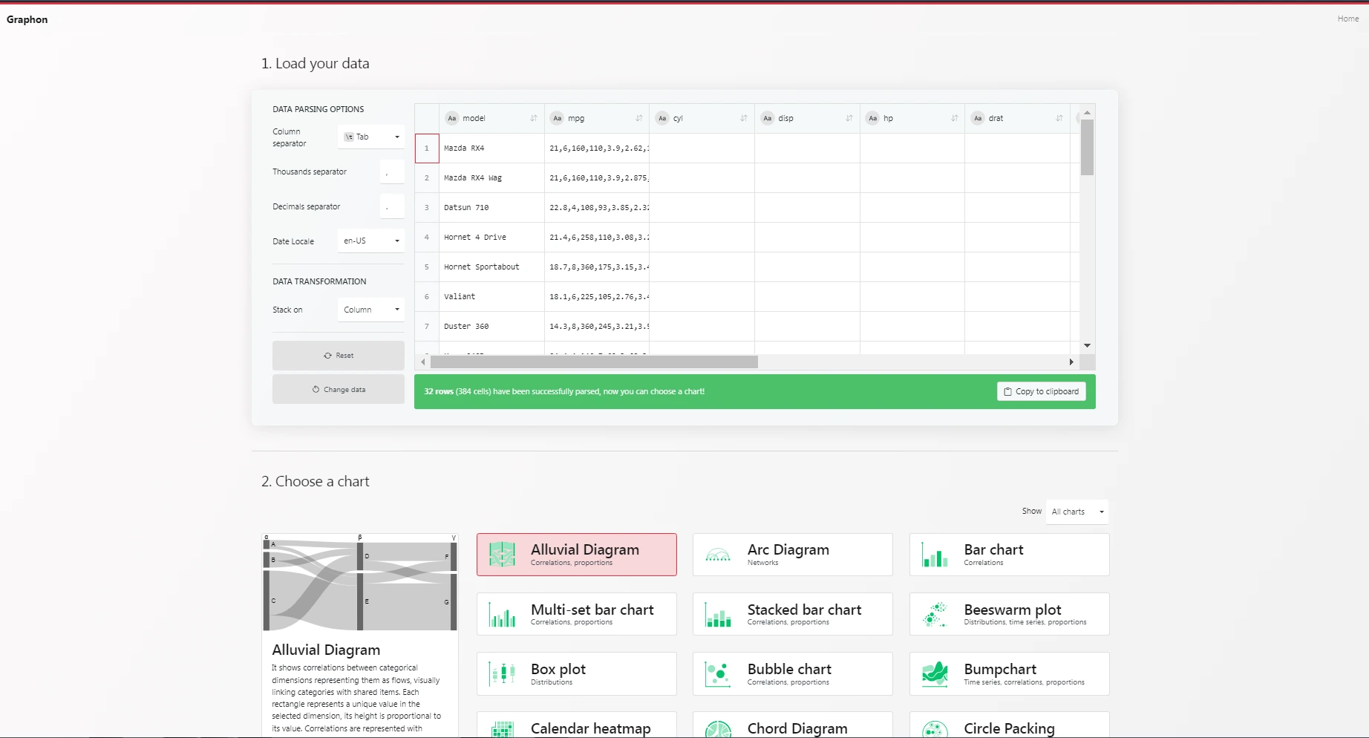
Task: Select the Stacked bar chart card
Action: point(793,614)
